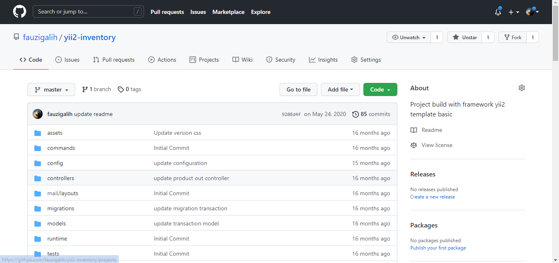Click the repository book icon
559x263 pixels.
point(16,37)
